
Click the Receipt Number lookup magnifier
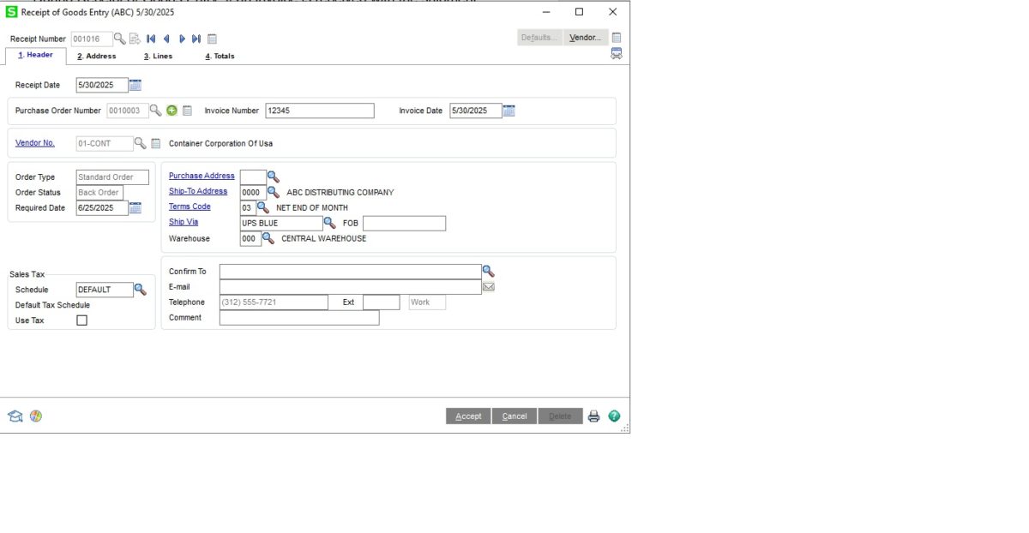click(120, 39)
